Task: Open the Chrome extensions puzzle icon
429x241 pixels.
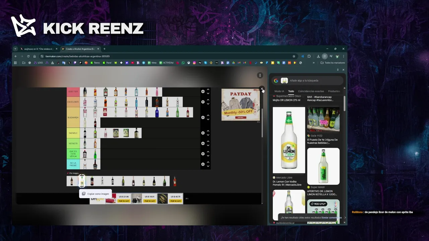Action: click(x=309, y=56)
